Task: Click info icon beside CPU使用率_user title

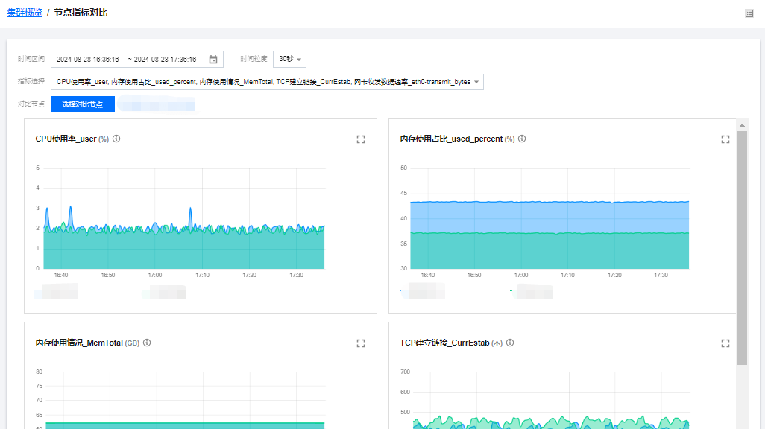Action: tap(116, 139)
